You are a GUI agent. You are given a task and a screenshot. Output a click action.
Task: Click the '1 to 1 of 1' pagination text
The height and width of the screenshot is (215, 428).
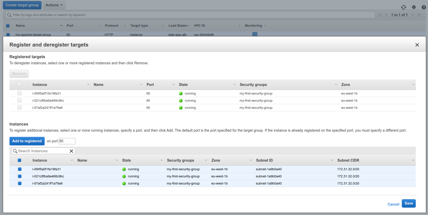point(399,15)
